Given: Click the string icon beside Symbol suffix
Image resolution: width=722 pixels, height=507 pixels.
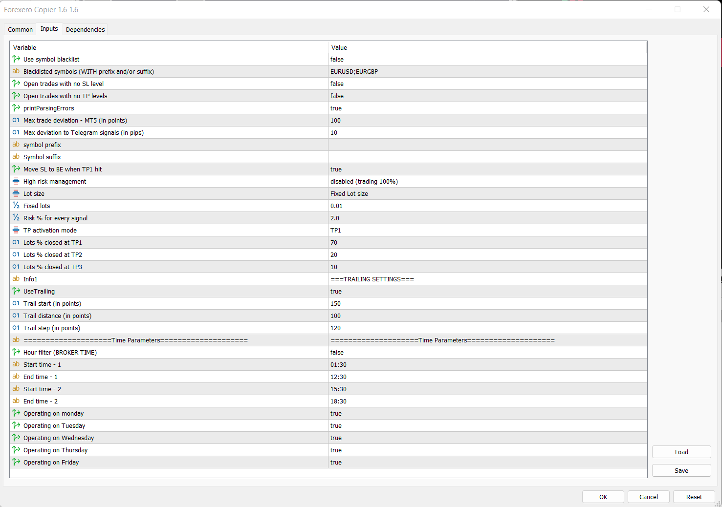Looking at the screenshot, I should click(x=16, y=157).
